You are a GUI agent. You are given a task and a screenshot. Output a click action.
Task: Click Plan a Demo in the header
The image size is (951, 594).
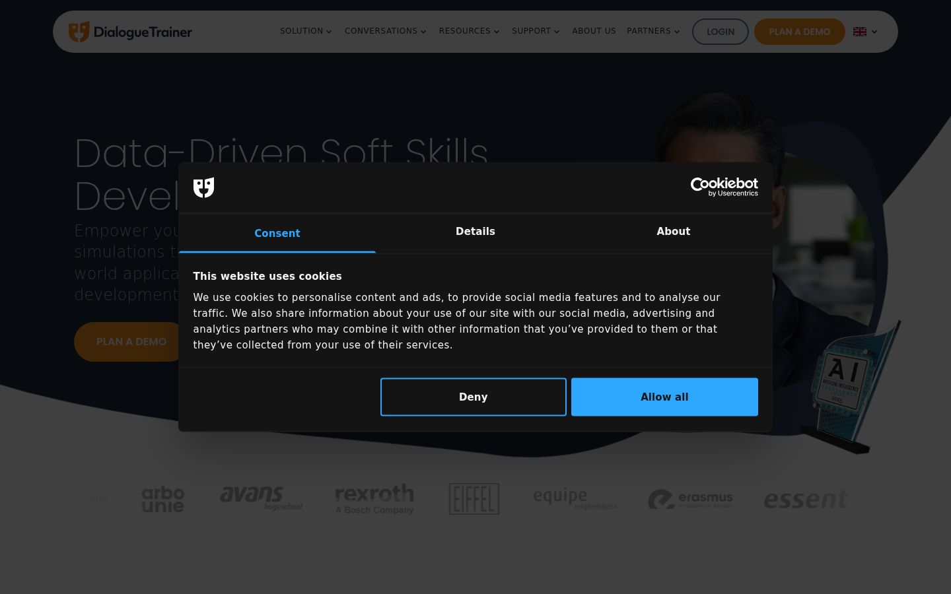(x=800, y=32)
